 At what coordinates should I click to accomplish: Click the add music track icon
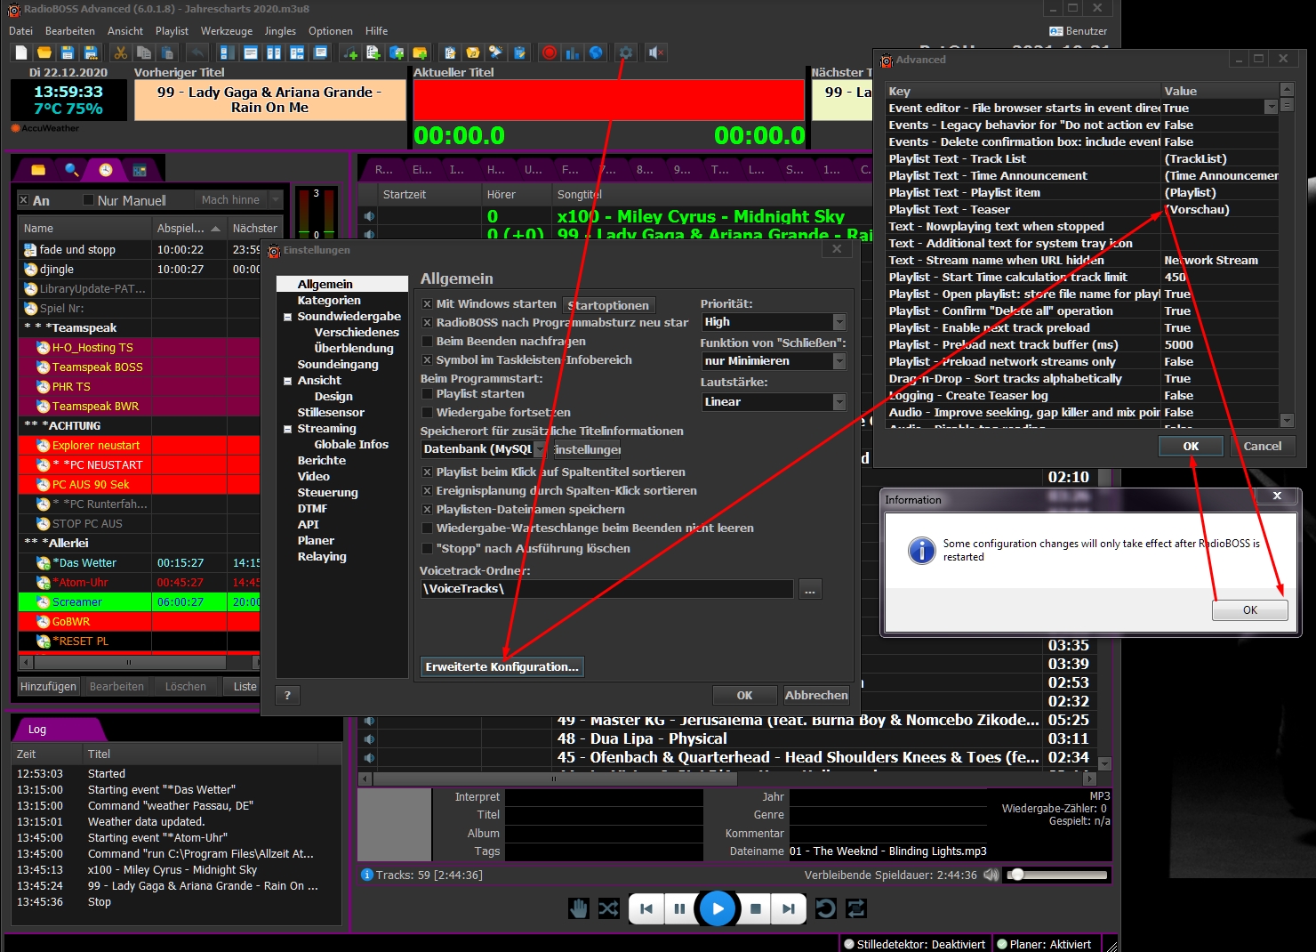pos(350,53)
